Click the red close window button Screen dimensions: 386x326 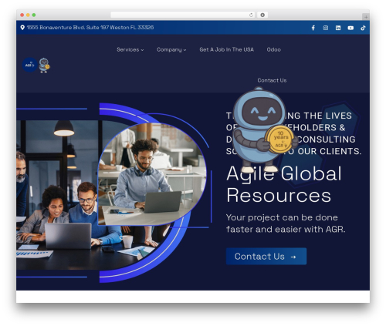22,15
